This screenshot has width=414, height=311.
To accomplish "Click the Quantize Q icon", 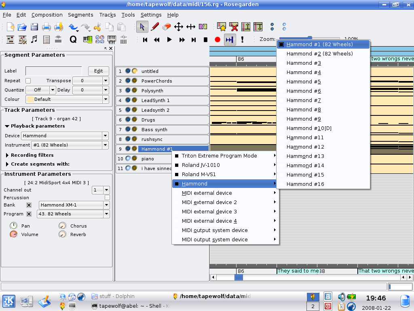I will coord(73,40).
